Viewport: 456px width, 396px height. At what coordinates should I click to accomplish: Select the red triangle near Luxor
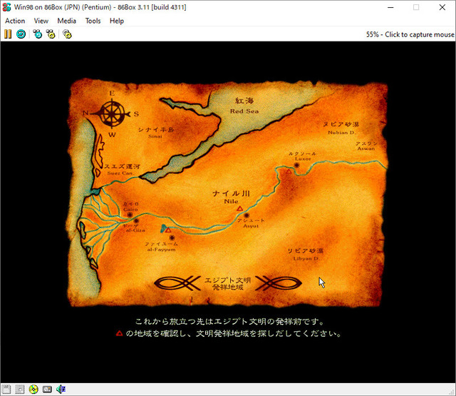click(x=289, y=171)
